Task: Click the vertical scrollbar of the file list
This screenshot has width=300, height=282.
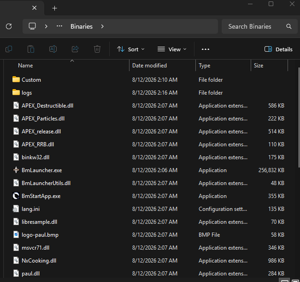Action: coord(299,117)
